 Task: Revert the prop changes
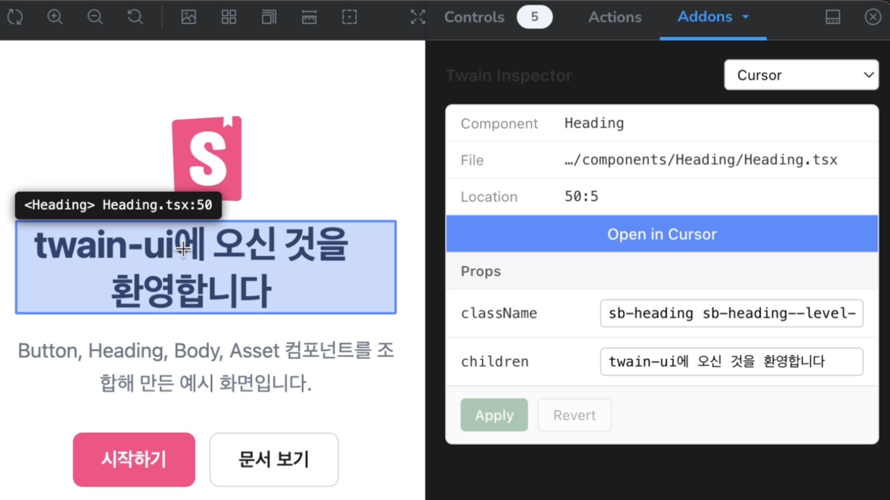pyautogui.click(x=574, y=415)
